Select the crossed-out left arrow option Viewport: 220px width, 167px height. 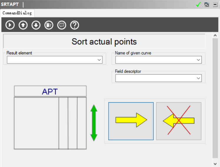179,121
